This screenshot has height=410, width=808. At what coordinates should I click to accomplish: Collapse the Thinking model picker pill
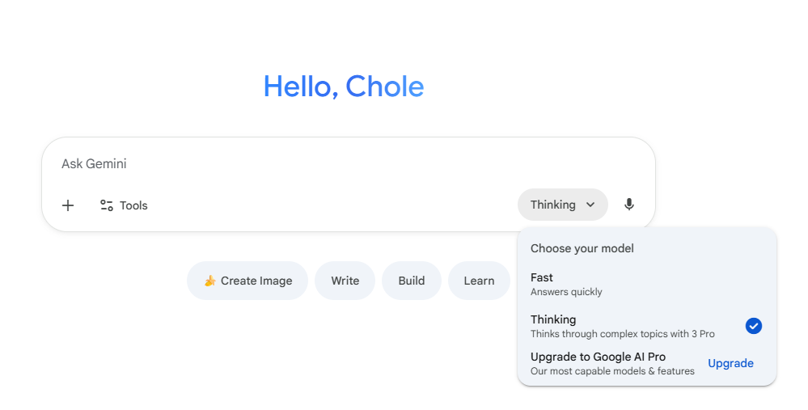click(562, 205)
